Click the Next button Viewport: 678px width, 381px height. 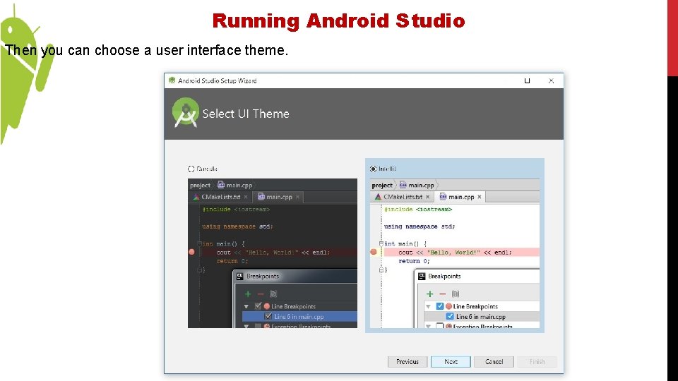pyautogui.click(x=451, y=361)
